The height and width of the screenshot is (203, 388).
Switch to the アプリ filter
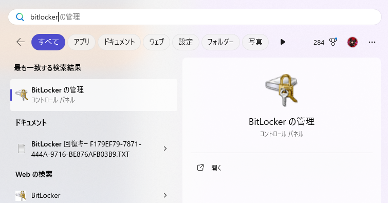tap(81, 42)
